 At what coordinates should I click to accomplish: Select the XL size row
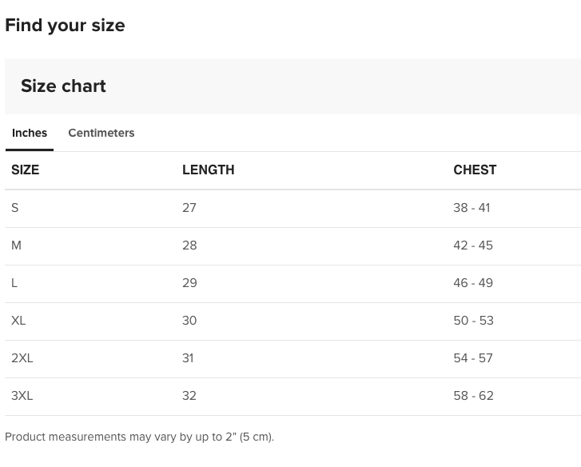(18, 321)
